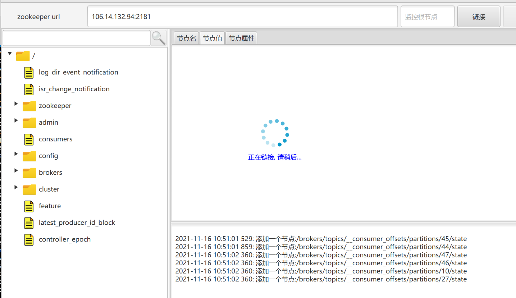Click the log line for partitions/10/state
Screen dimensions: 516x298
(x=321, y=271)
